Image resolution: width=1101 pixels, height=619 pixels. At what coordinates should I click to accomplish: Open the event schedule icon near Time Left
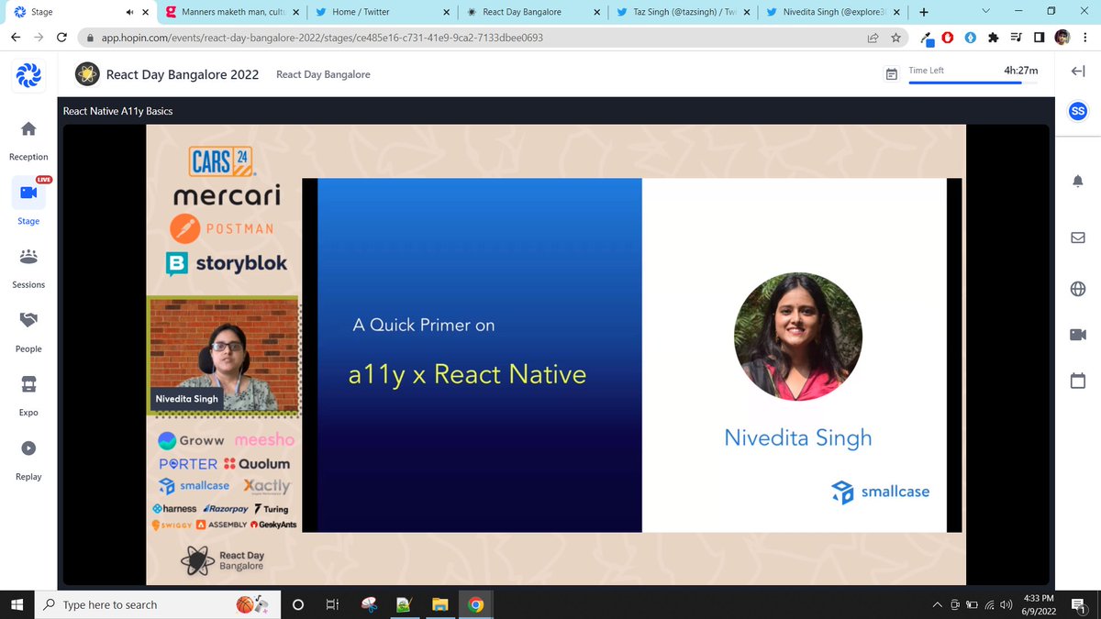click(891, 75)
